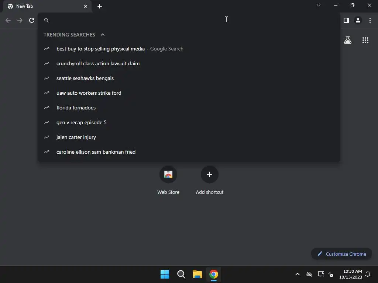
Task: Reload the current page
Action: coord(32,20)
